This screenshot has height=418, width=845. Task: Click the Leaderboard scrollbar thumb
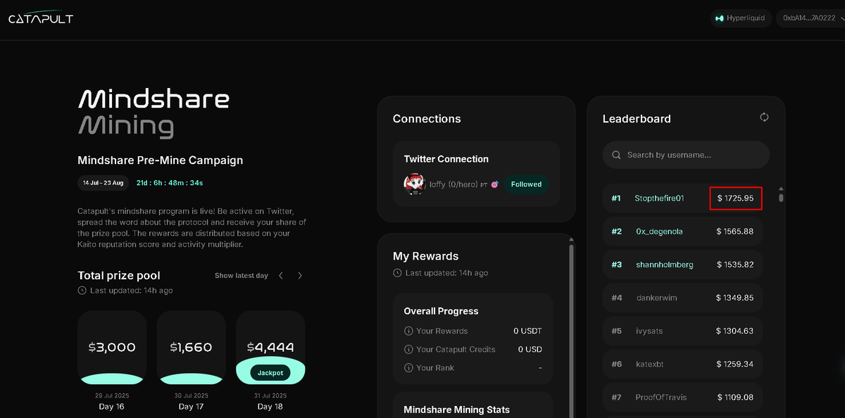coord(781,198)
